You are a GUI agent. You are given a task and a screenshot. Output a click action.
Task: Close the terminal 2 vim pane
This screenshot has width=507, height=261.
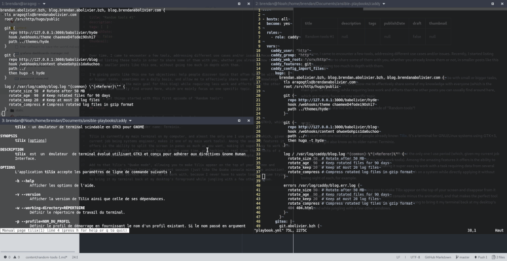pyautogui.click(x=502, y=4)
